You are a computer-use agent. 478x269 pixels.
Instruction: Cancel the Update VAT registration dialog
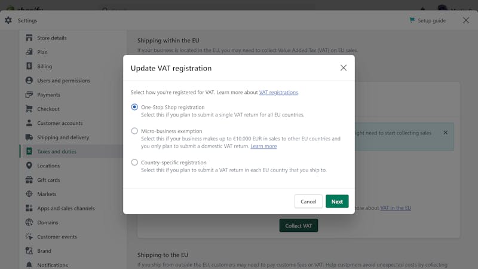pyautogui.click(x=308, y=201)
